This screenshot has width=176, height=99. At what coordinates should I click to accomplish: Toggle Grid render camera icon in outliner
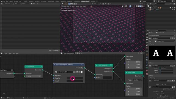click(x=174, y=10)
